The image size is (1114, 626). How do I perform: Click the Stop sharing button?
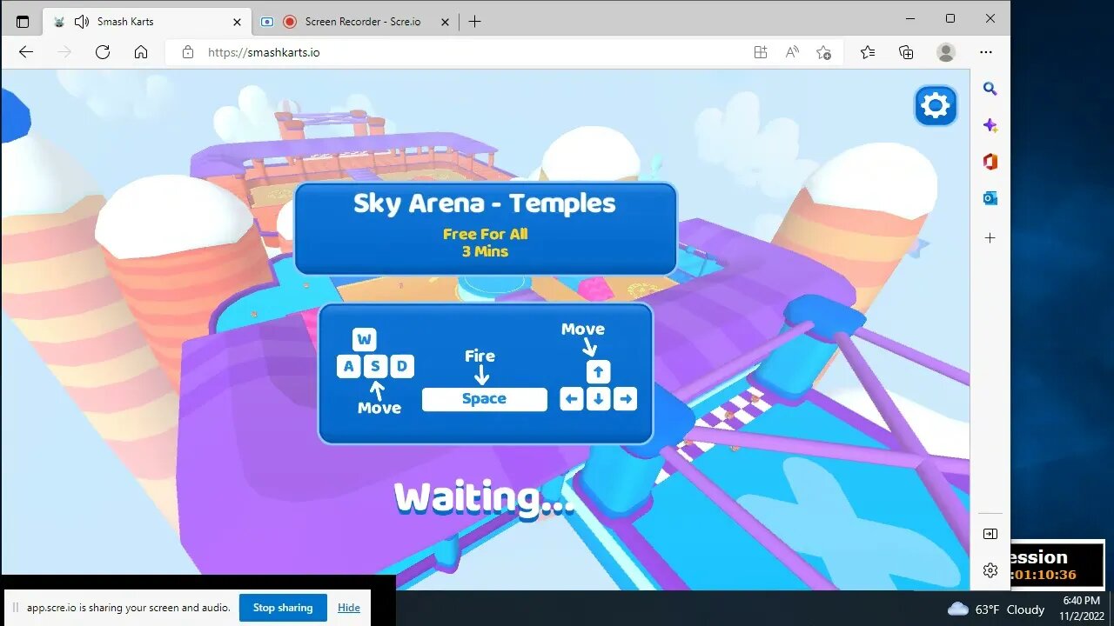click(283, 608)
